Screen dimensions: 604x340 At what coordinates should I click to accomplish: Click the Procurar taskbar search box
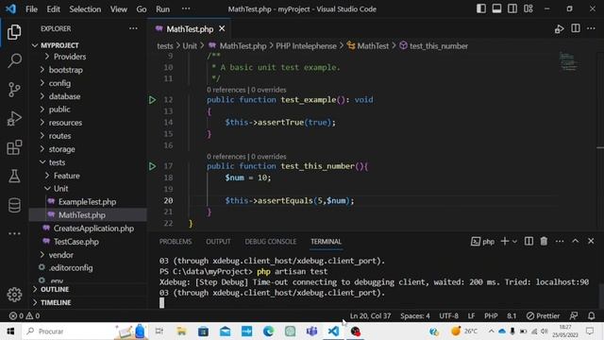pyautogui.click(x=85, y=331)
